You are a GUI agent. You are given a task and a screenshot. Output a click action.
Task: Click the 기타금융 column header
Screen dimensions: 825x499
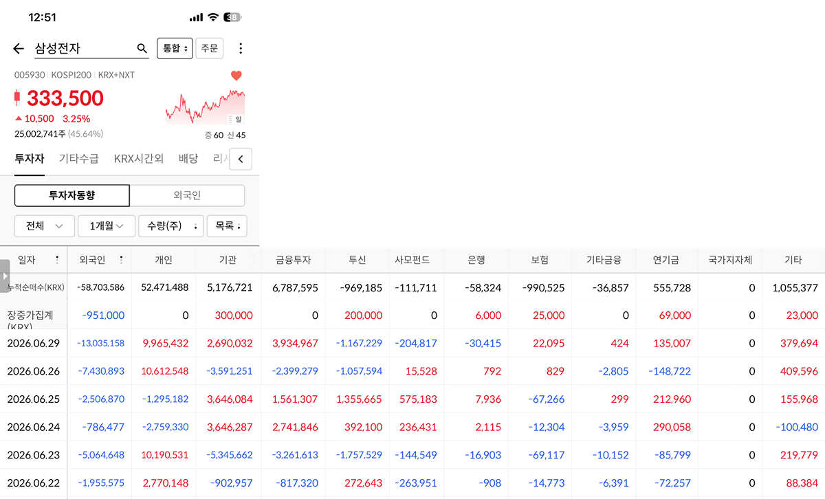[x=603, y=260]
